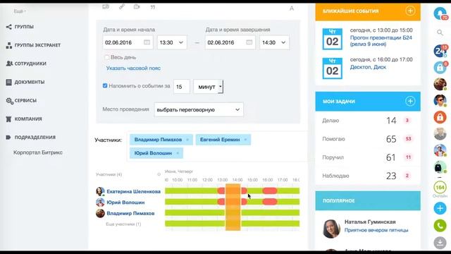
Task: Click Екатерина Шеленкова avatar in planner
Action: pyautogui.click(x=100, y=191)
